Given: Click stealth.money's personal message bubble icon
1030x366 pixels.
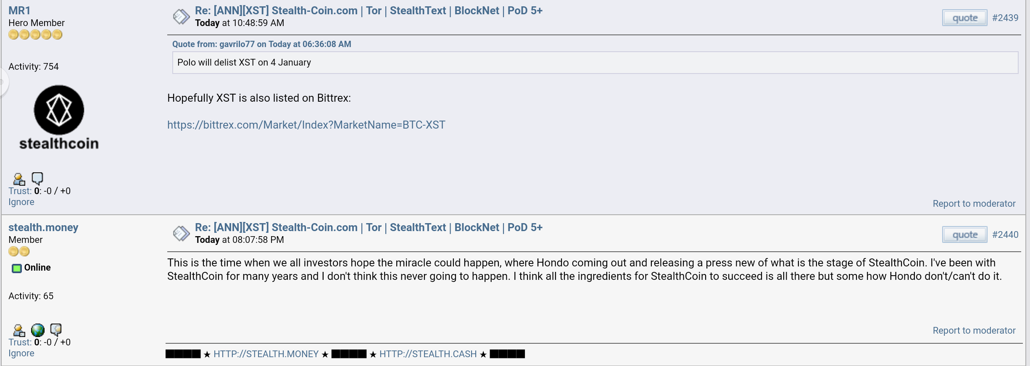Looking at the screenshot, I should pyautogui.click(x=56, y=330).
